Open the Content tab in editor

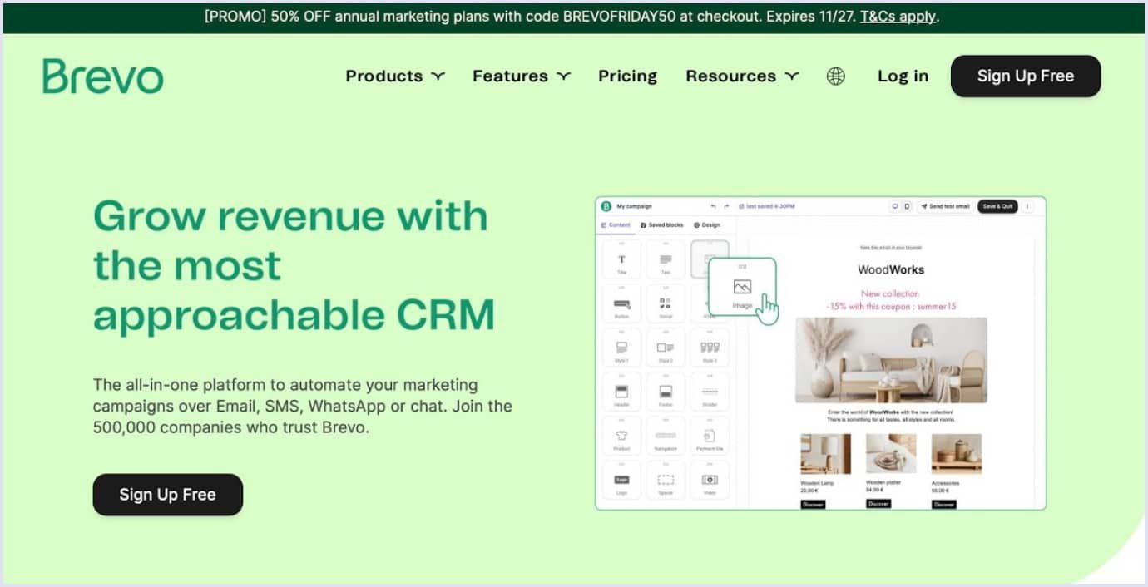tap(616, 225)
